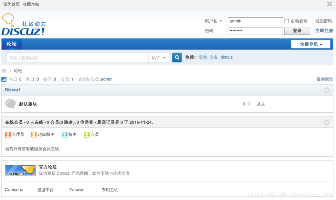Click 收藏本站 in top bar
The image size is (336, 200).
[x=31, y=4]
